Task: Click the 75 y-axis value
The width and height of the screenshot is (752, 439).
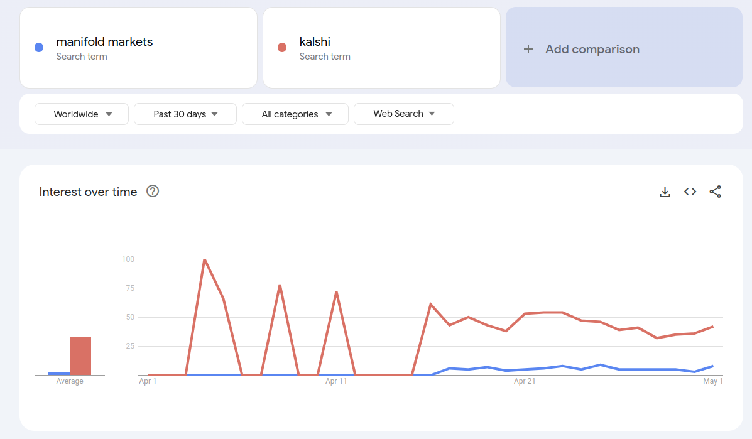Action: (130, 288)
